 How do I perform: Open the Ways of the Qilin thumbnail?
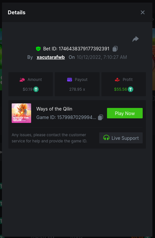[x=21, y=113]
